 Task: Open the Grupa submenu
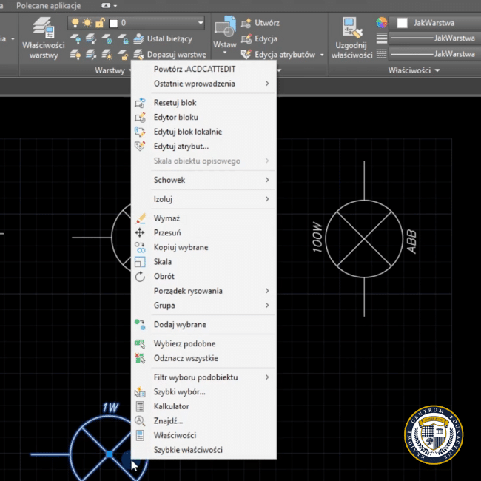[x=204, y=305]
